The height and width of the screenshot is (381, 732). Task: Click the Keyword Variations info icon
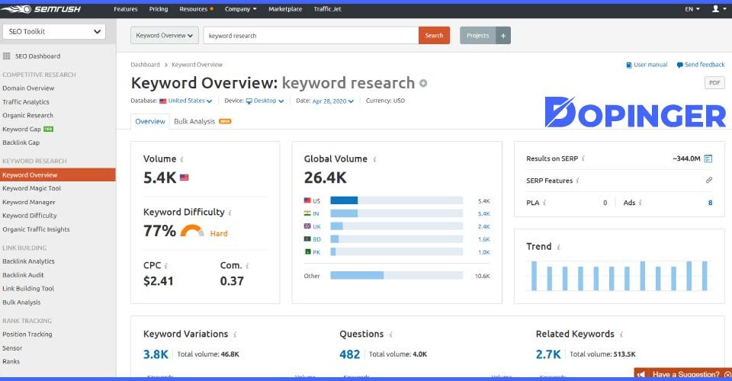[235, 335]
